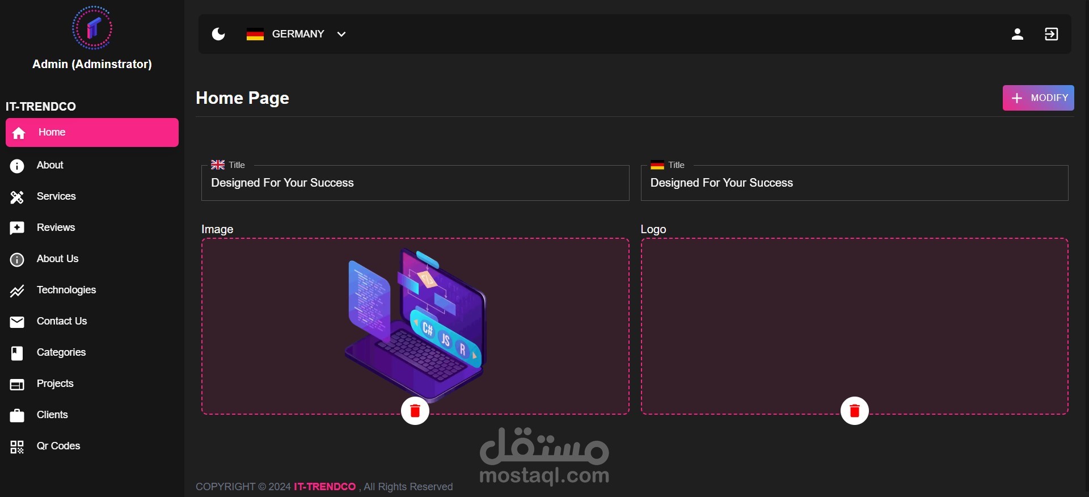Click the About info icon in the sidebar

coord(17,166)
